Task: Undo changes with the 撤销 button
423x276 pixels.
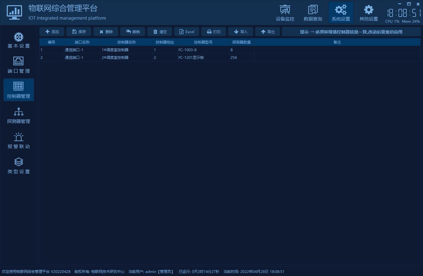Action: (133, 32)
